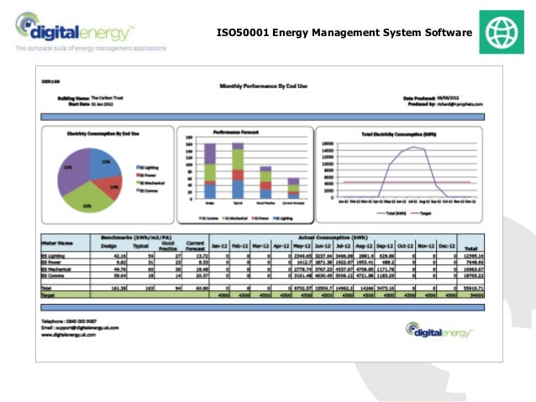The image size is (536, 402).
Task: Click the 'Benchmarks (kWh/m2/PA)' header
Action: pos(136,238)
